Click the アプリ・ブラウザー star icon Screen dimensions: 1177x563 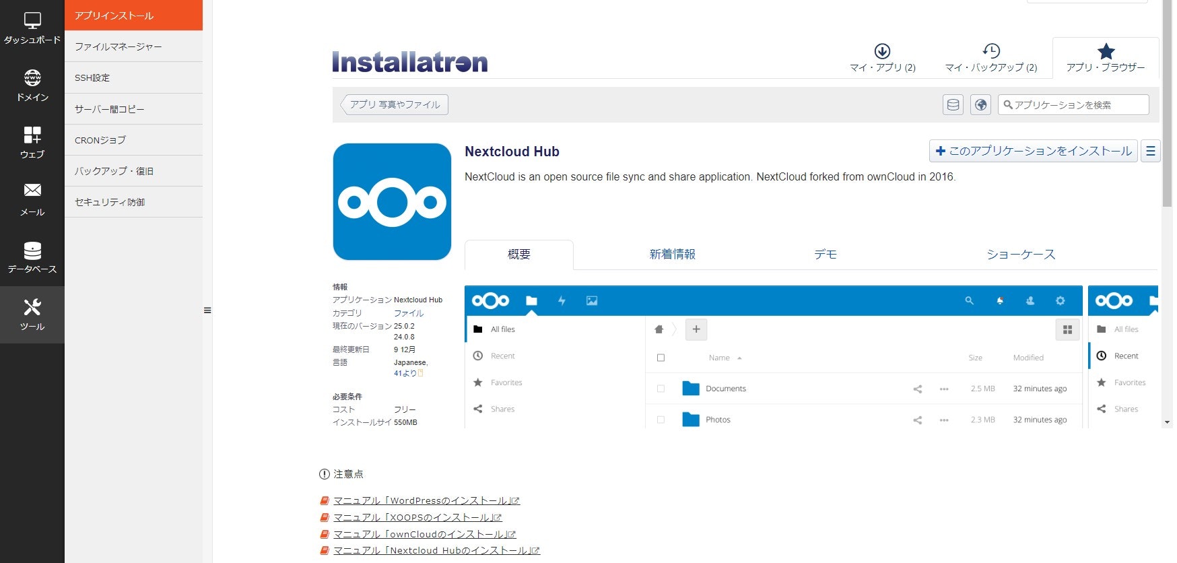[1106, 51]
